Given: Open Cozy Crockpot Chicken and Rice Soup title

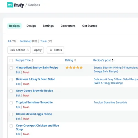Looking at the screenshot, I should [x=37, y=127].
